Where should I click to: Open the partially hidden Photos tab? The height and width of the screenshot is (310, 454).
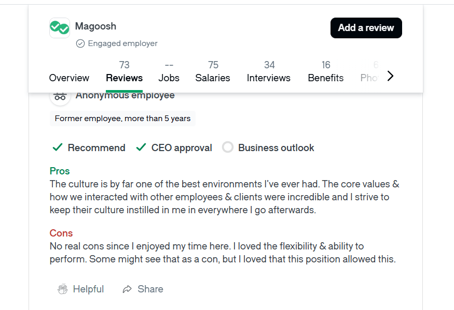(370, 78)
